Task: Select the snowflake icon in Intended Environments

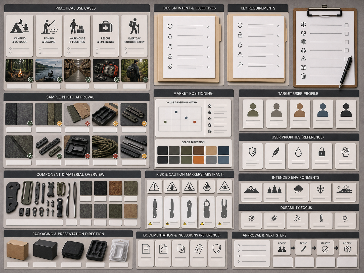Action: point(321,189)
